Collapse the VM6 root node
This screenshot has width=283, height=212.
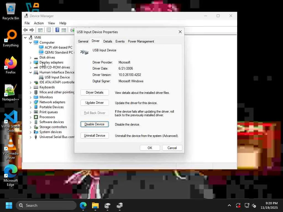point(25,38)
